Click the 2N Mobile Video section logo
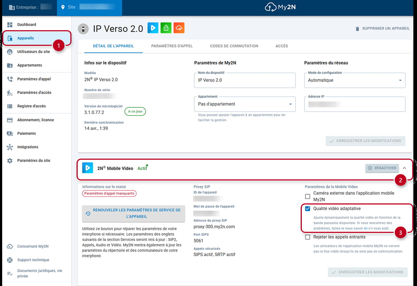 coord(87,168)
